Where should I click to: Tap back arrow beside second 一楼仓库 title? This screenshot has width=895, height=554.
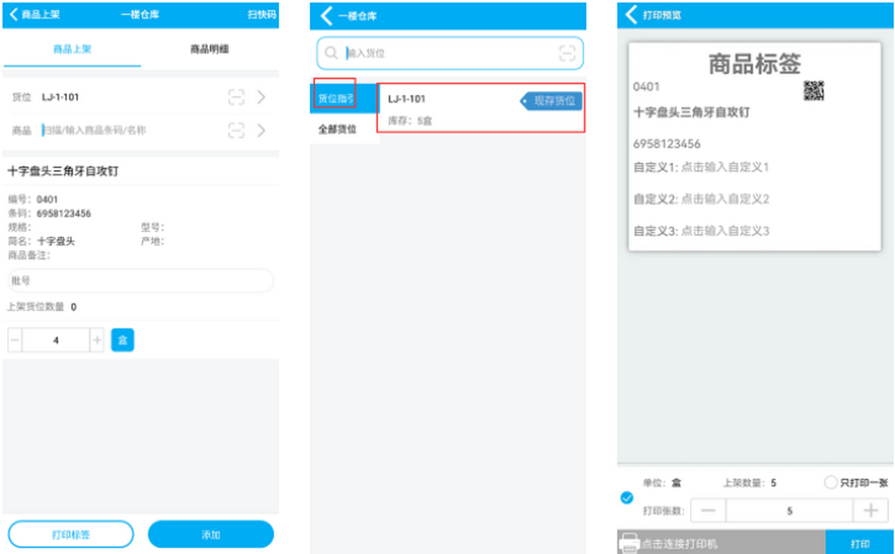(327, 16)
